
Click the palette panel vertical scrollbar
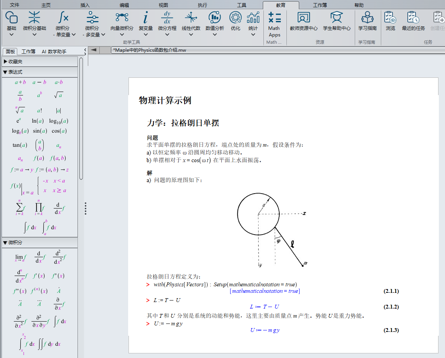pos(81,118)
